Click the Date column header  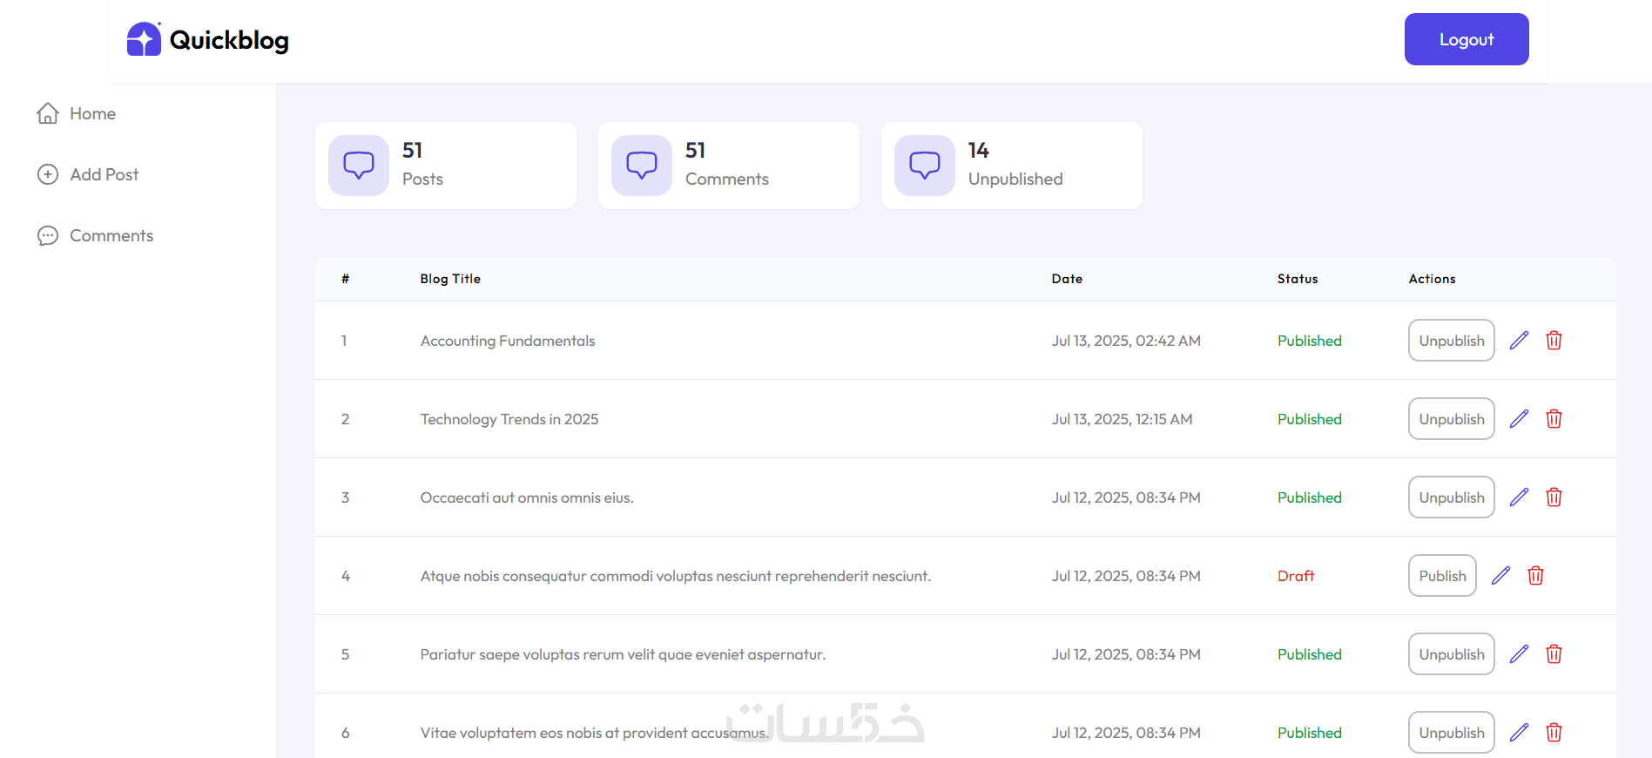pos(1067,279)
